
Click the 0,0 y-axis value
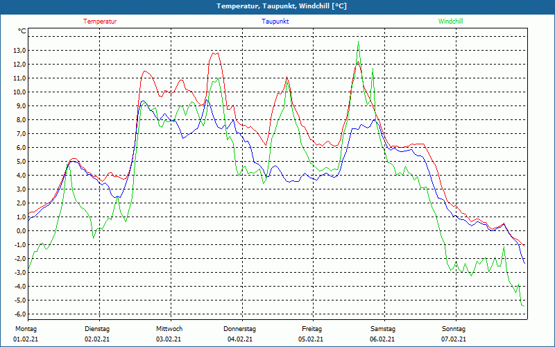click(21, 231)
